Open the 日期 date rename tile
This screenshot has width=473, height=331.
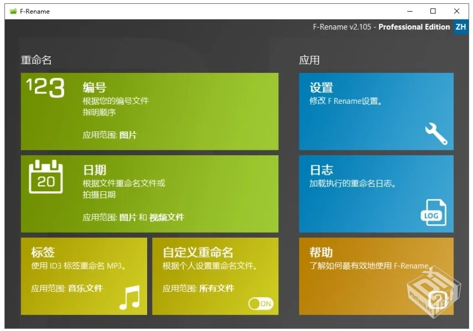click(149, 193)
